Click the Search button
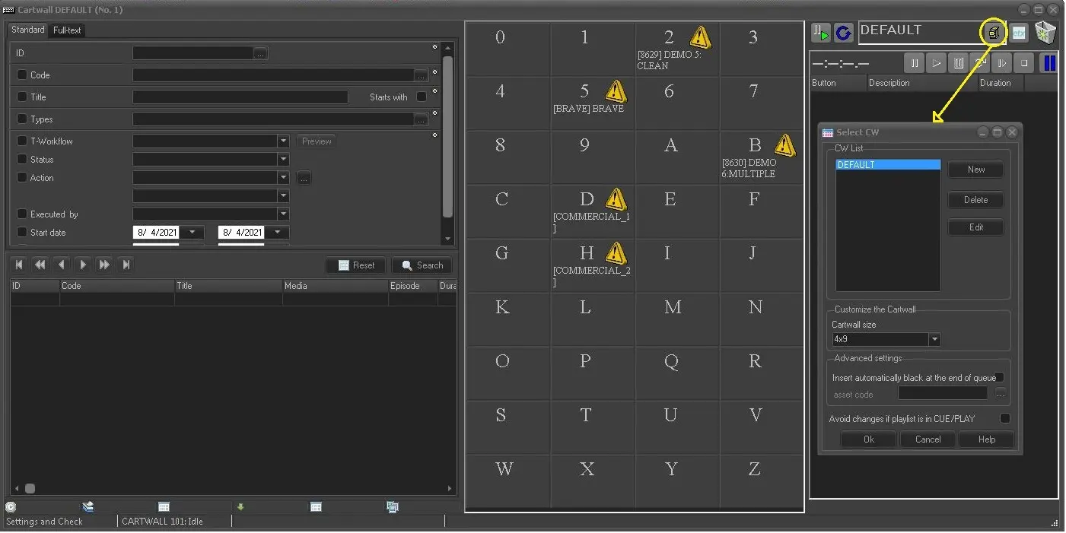The height and width of the screenshot is (533, 1066). tap(422, 265)
